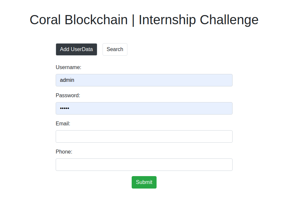This screenshot has width=302, height=218.
Task: Focus the Username input field
Action: [x=144, y=80]
